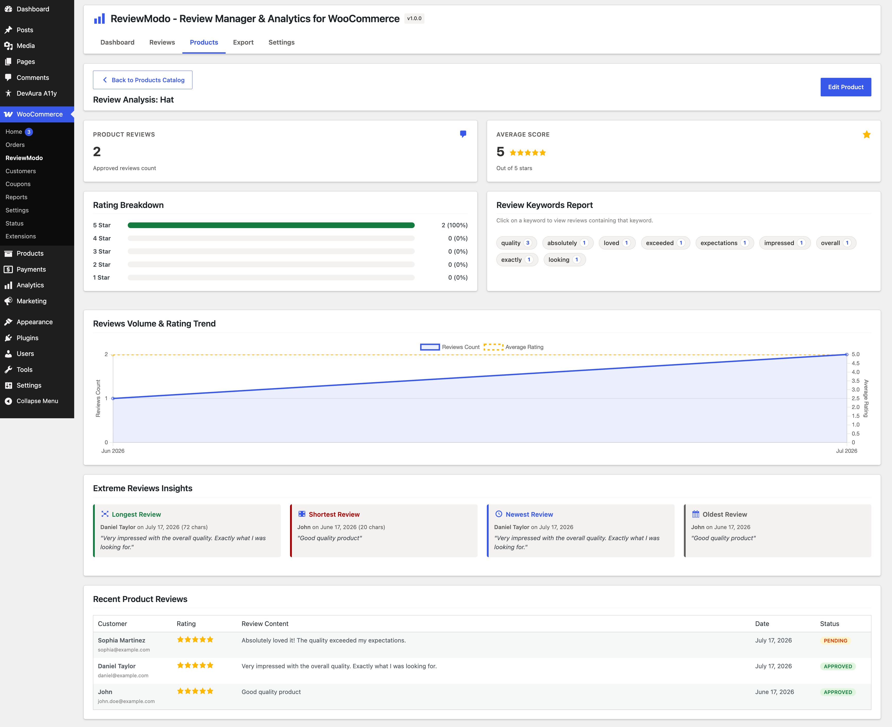Click the Newest Review clock icon
892x727 pixels.
click(x=499, y=514)
